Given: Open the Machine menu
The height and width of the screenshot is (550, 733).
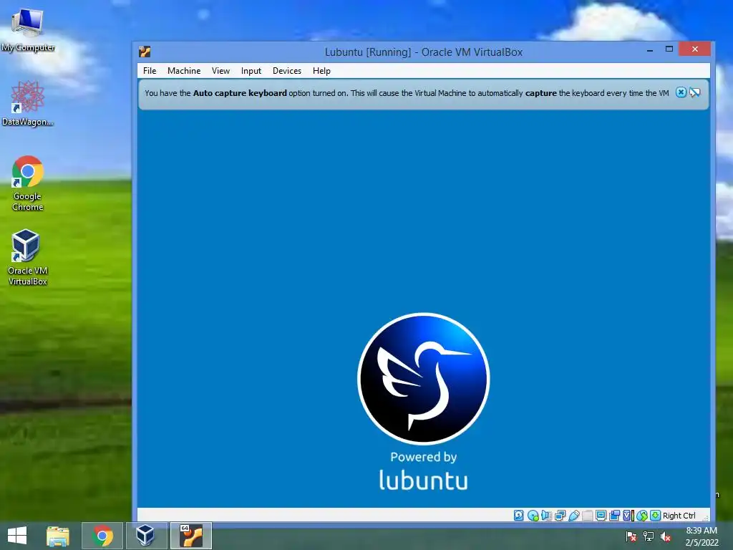Looking at the screenshot, I should [184, 71].
